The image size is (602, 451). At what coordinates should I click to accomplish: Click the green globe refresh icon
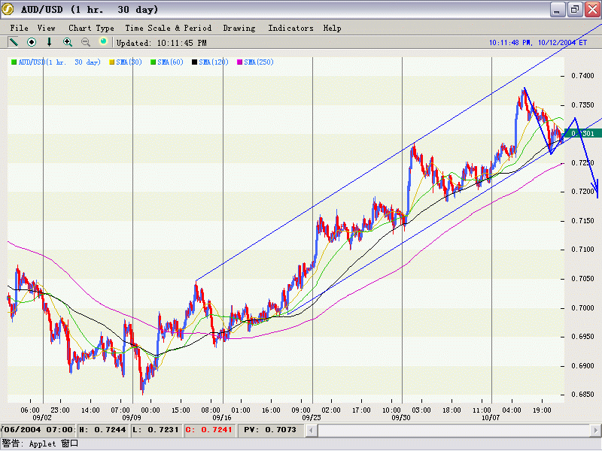(103, 42)
